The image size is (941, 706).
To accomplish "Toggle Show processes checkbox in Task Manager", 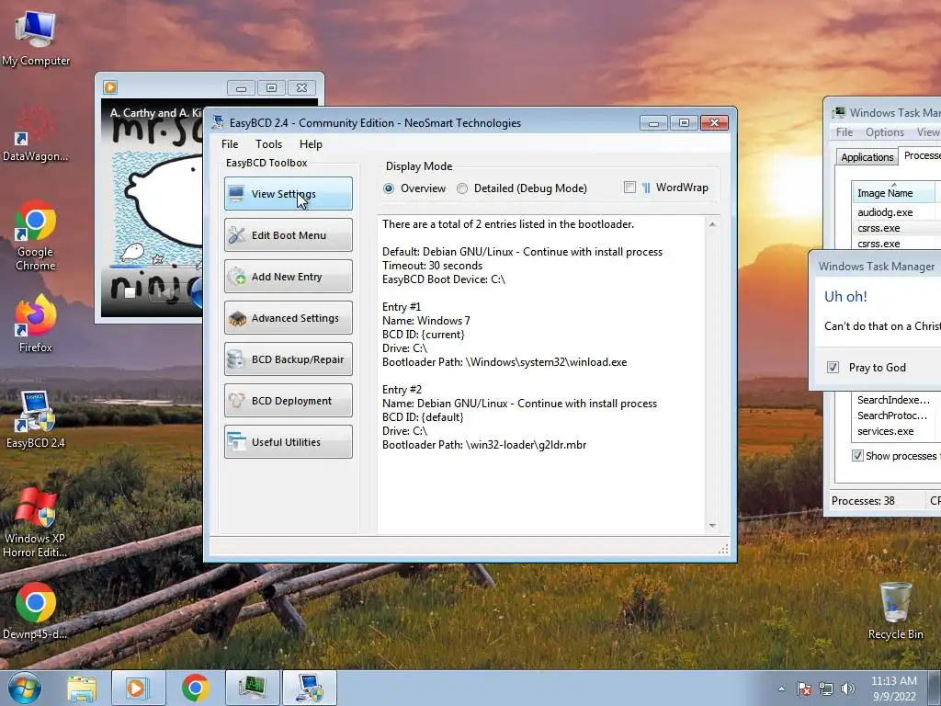I will point(857,456).
